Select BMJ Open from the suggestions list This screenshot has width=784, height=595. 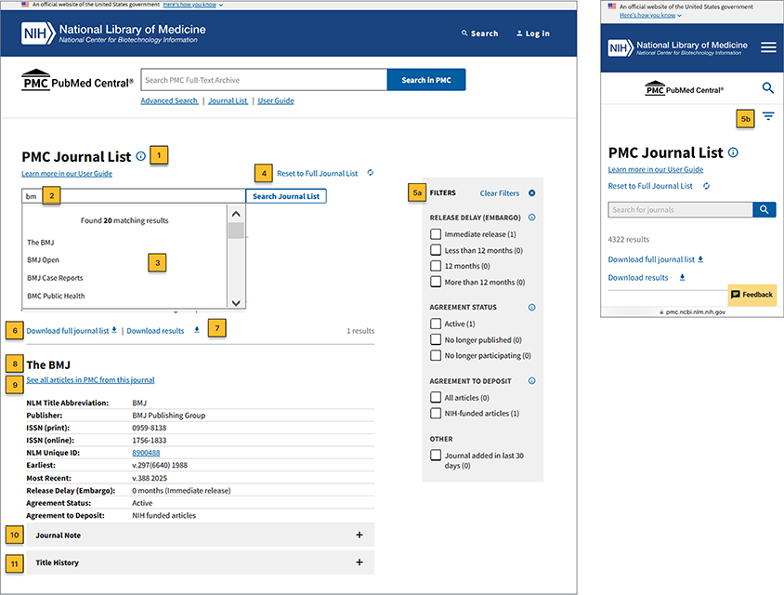click(43, 259)
